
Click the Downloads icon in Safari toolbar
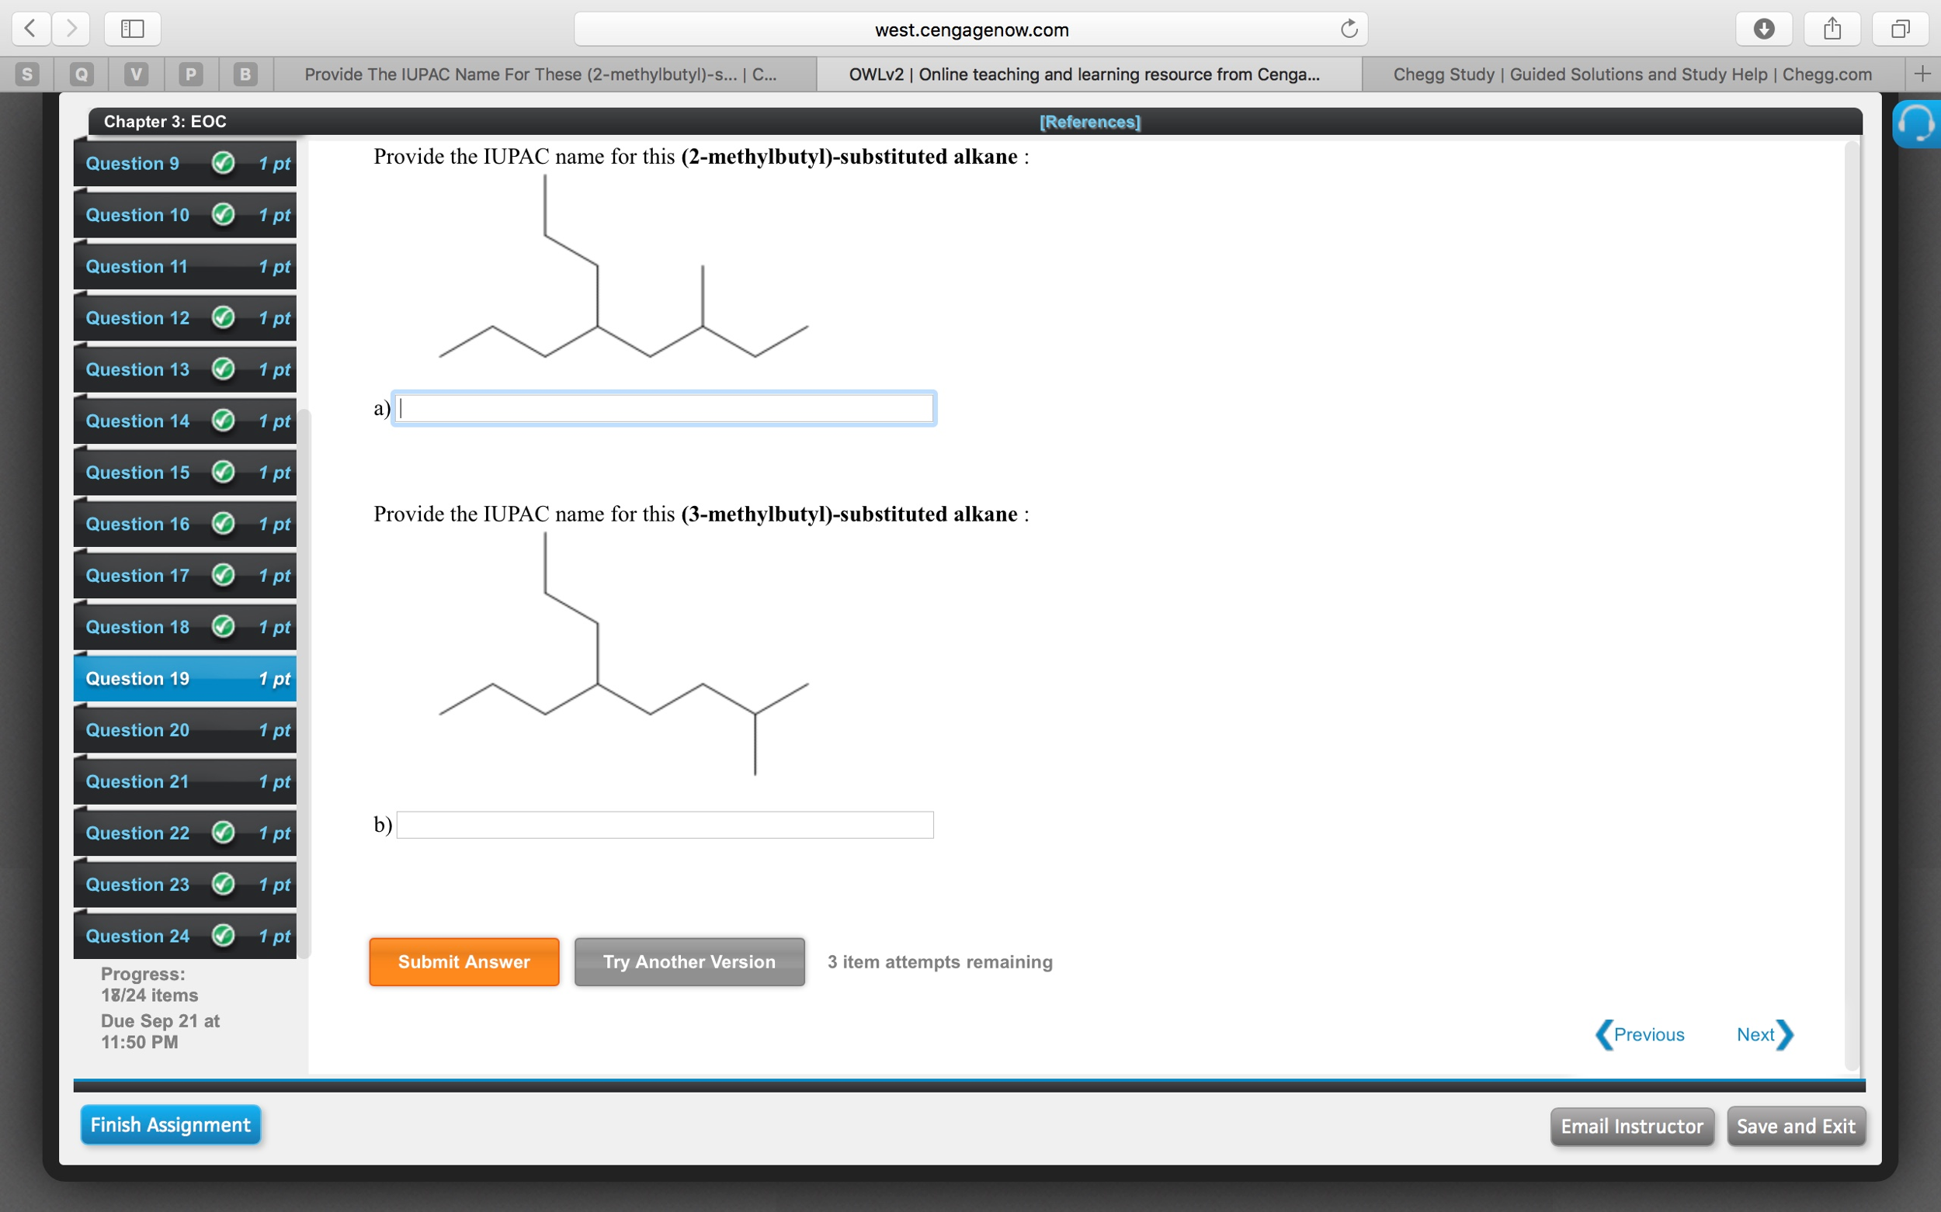[x=1763, y=29]
